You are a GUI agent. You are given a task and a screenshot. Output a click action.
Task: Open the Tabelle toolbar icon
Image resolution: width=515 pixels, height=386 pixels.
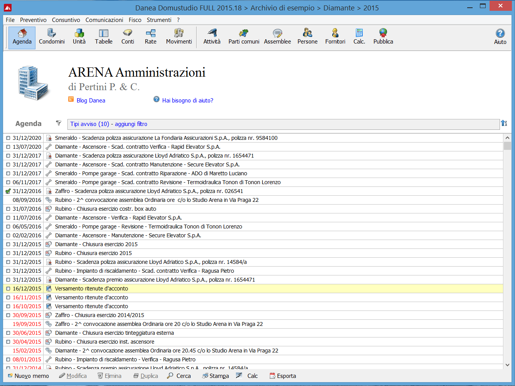point(104,37)
